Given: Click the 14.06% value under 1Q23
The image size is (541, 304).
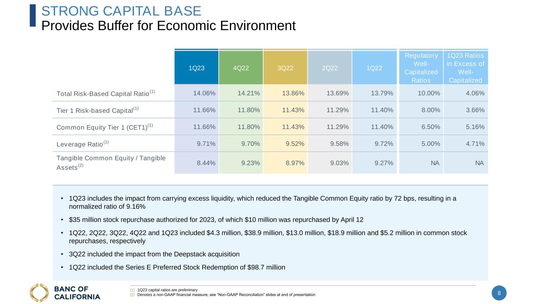Looking at the screenshot, I should pos(205,93).
